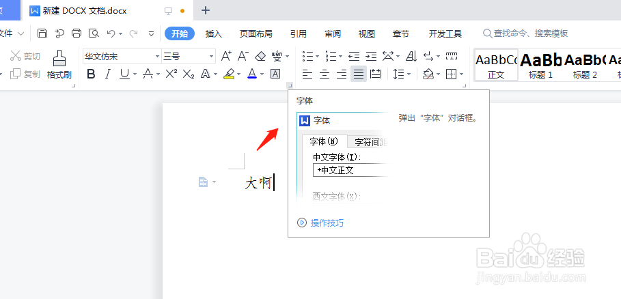The image size is (621, 299).
Task: Expand borders dropdown arrow
Action: pos(461,74)
